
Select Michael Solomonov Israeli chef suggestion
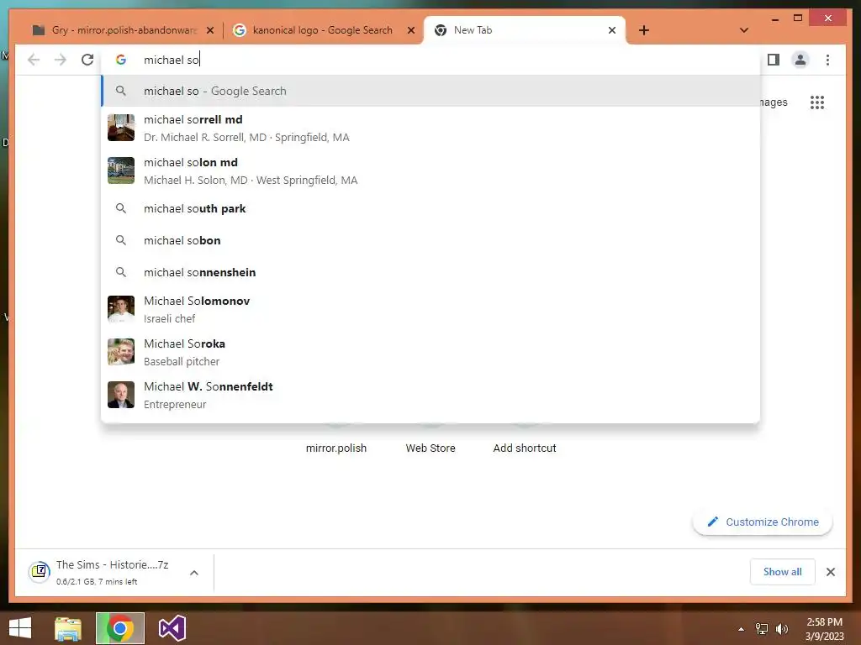(431, 309)
